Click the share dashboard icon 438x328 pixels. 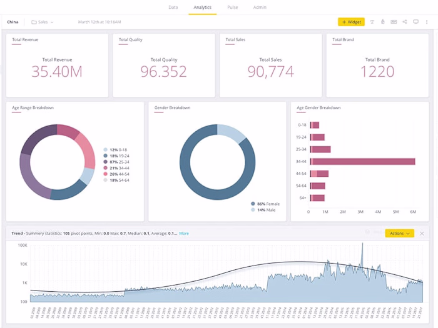click(x=405, y=22)
